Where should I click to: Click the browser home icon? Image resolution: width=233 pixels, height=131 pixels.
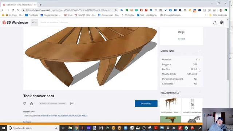pos(18,10)
